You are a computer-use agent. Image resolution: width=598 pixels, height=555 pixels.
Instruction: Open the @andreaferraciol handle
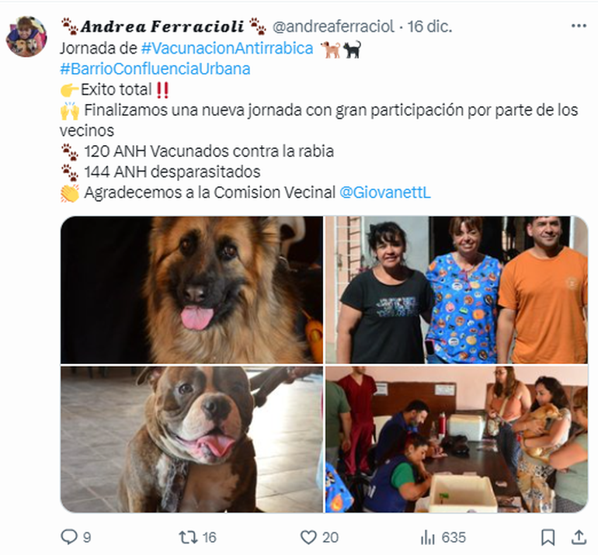(x=333, y=26)
